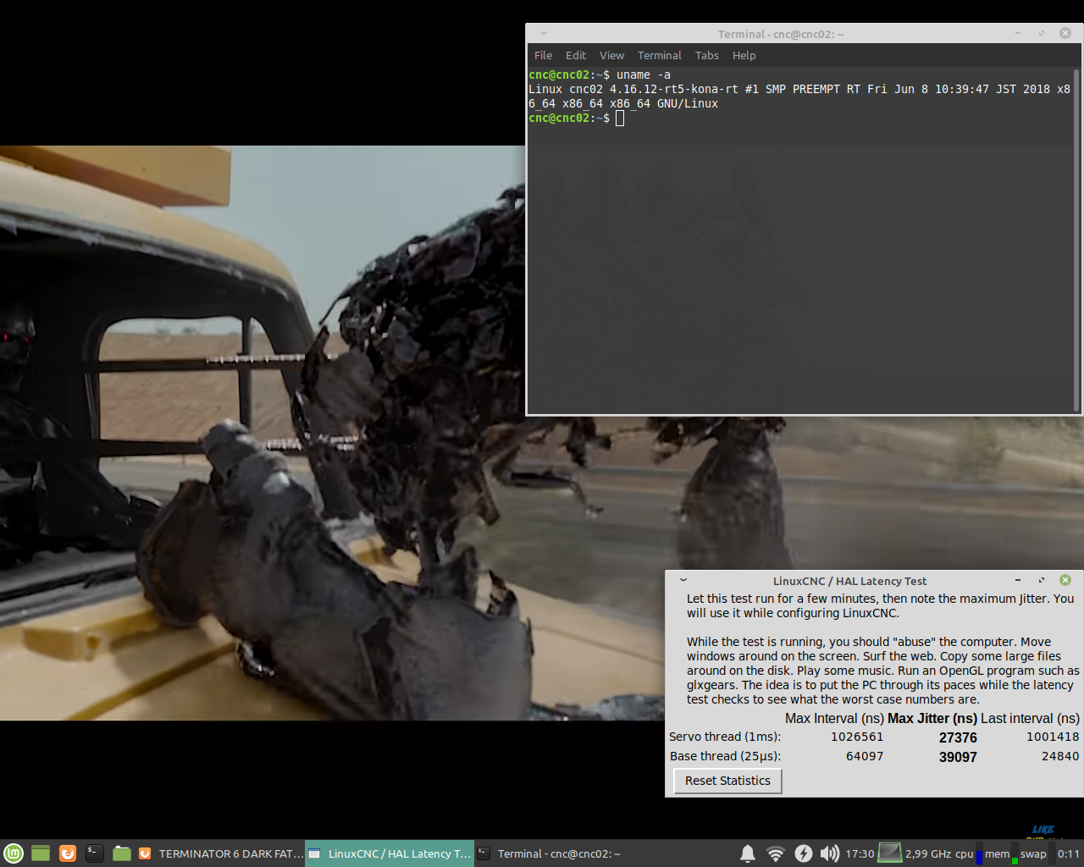Switch to LinuxCNC / HAL Latency Test taskbar entry
The image size is (1084, 867).
coord(389,853)
